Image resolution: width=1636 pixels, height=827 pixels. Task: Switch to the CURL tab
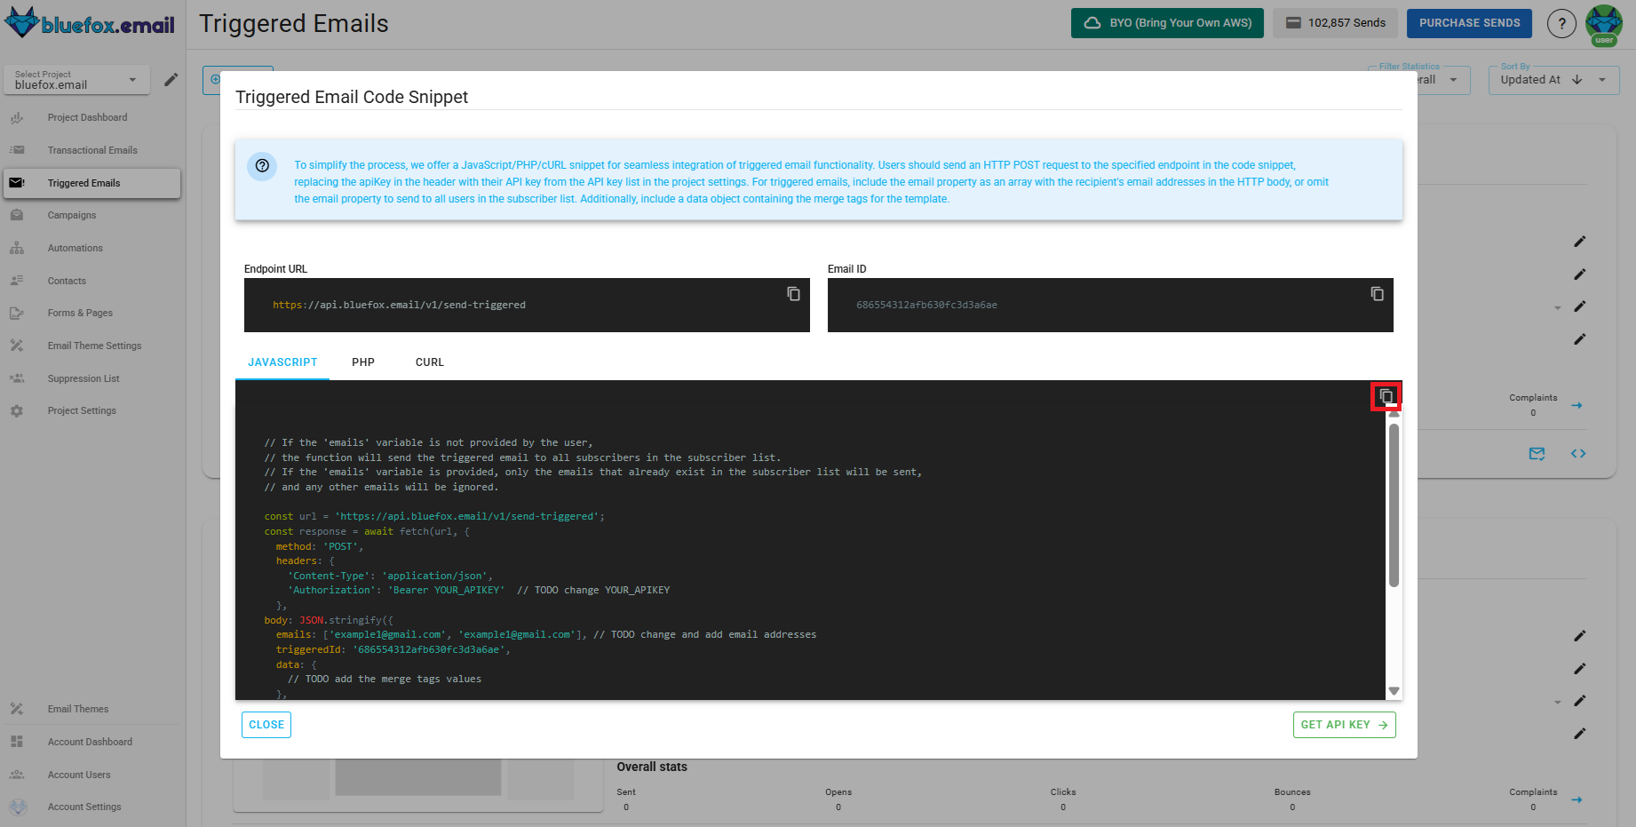click(429, 362)
